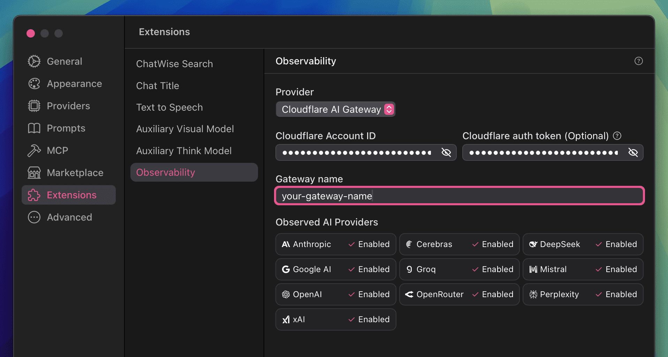Screen dimensions: 668x357
Task: Click the Groq logo icon
Action: pos(409,269)
